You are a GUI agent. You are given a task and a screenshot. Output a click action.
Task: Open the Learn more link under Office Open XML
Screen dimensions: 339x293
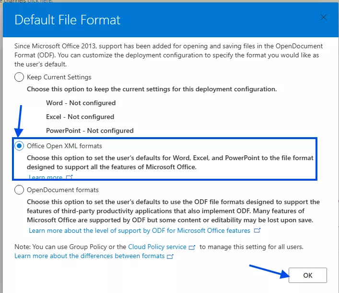point(46,177)
